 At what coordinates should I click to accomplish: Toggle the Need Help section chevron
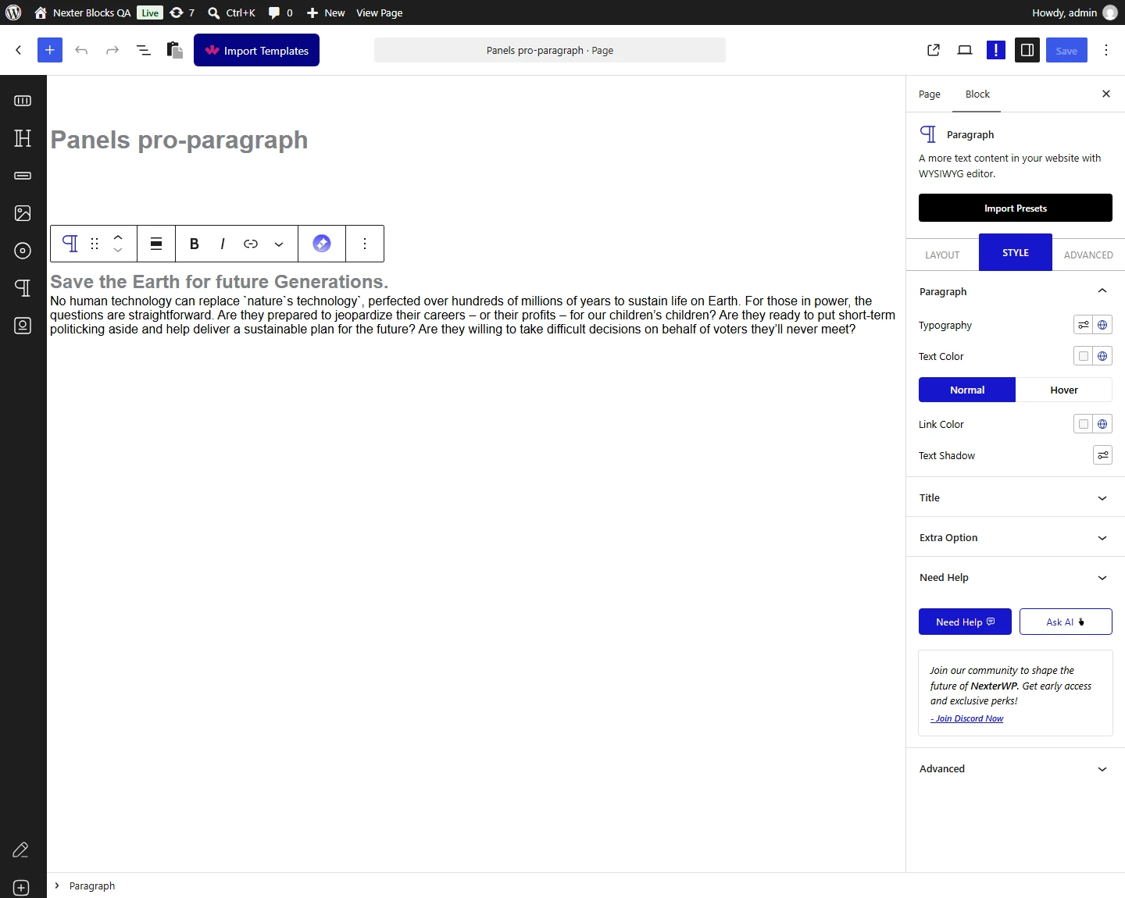(x=1102, y=578)
